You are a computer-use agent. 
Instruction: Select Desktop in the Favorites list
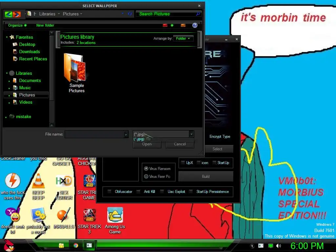click(x=27, y=44)
